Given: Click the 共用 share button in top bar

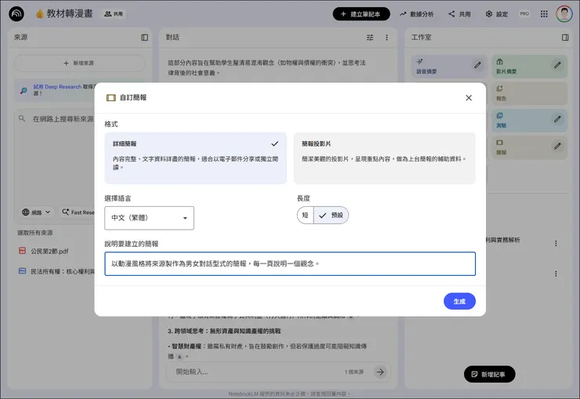Looking at the screenshot, I should pos(459,14).
